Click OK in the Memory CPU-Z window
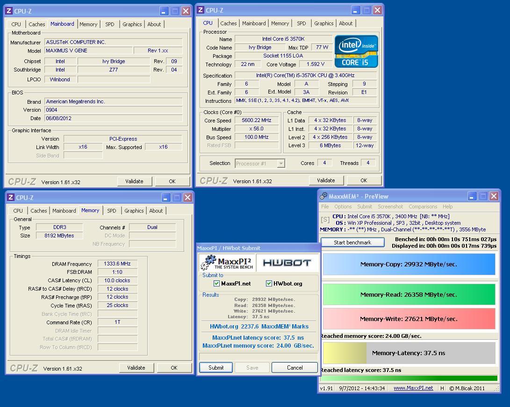 click(x=174, y=368)
